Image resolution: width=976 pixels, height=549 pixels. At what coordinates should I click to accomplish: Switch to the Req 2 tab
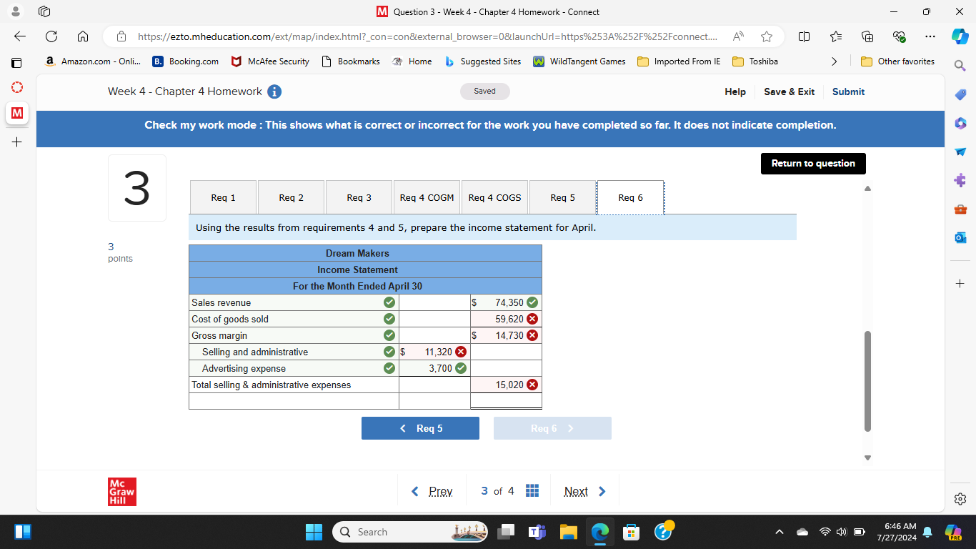291,197
